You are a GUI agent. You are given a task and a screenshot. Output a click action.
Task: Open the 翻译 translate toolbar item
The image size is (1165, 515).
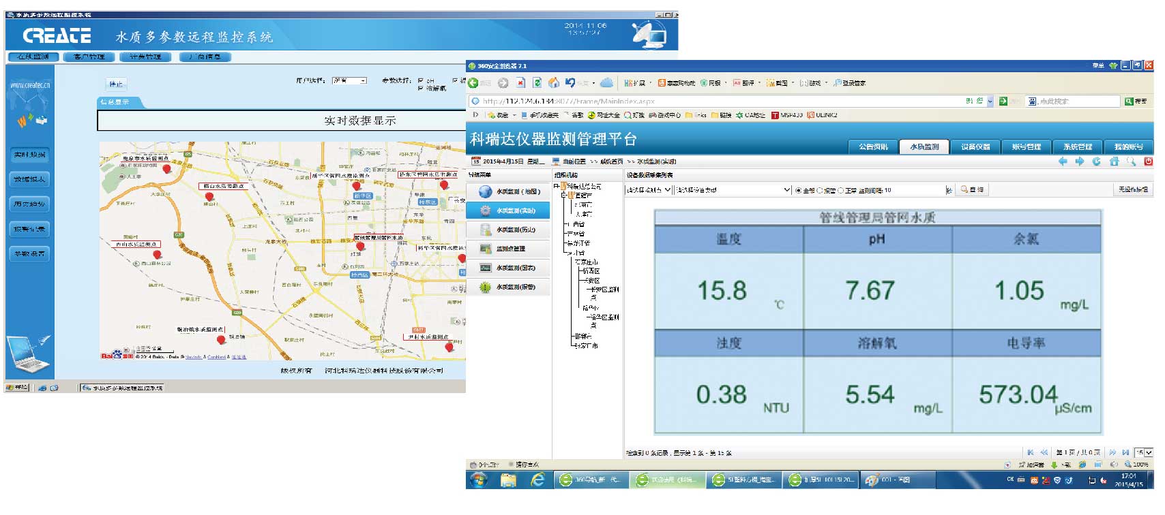744,83
